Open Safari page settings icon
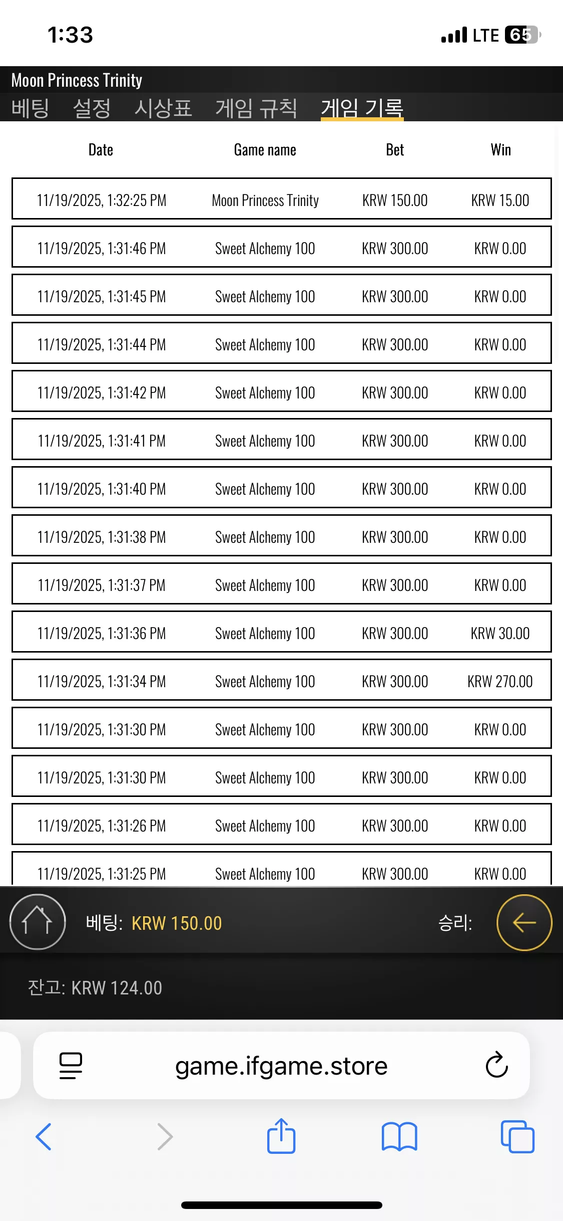The height and width of the screenshot is (1221, 563). coord(71,1065)
